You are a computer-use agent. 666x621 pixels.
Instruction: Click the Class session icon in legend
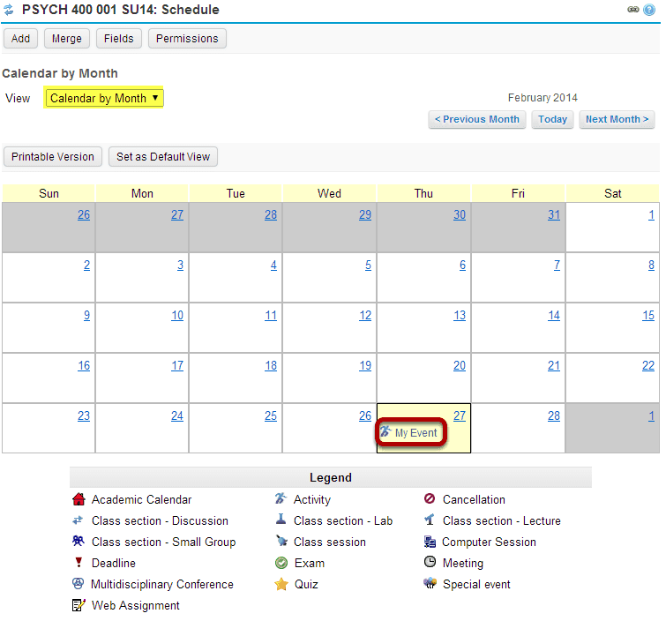click(x=281, y=541)
